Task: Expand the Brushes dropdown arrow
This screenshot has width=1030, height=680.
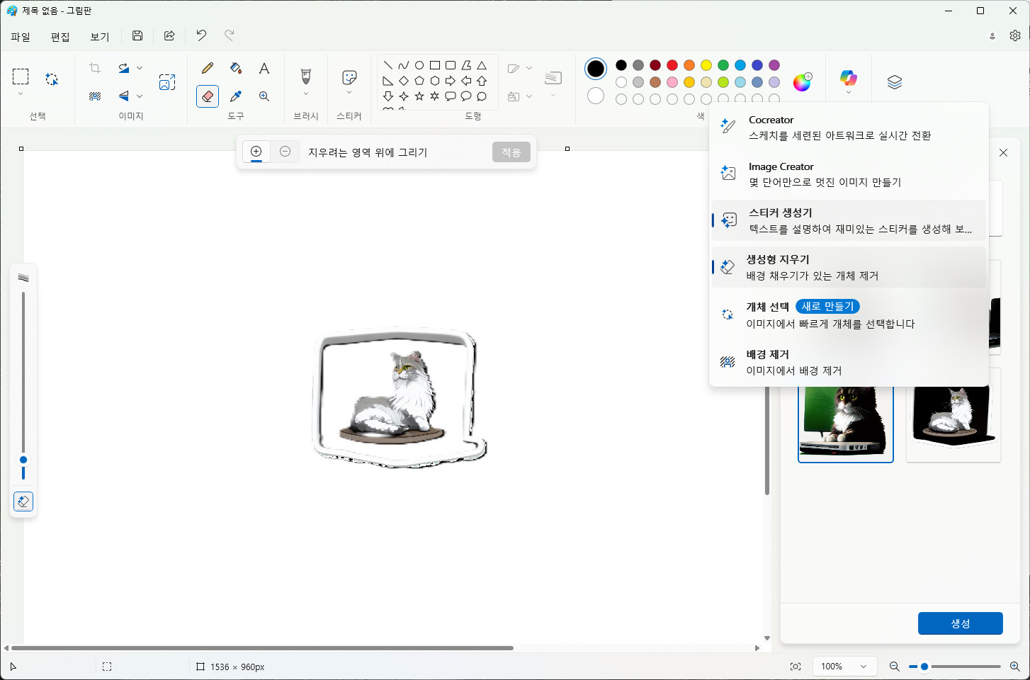Action: pos(306,94)
